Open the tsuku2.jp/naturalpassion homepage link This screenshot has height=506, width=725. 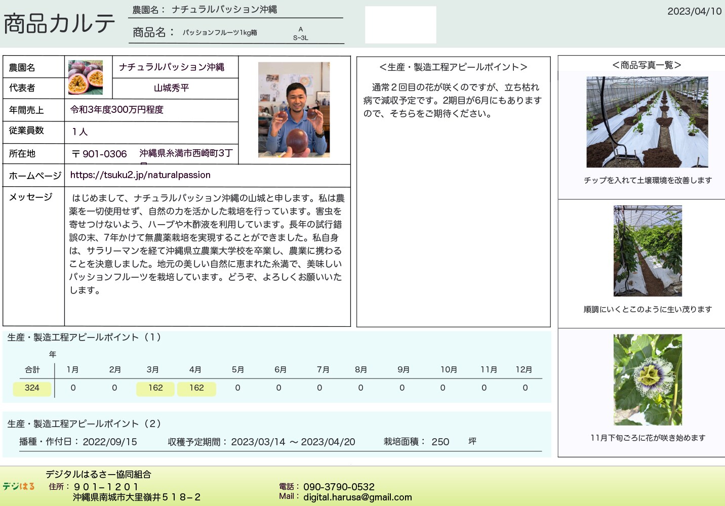tap(140, 175)
